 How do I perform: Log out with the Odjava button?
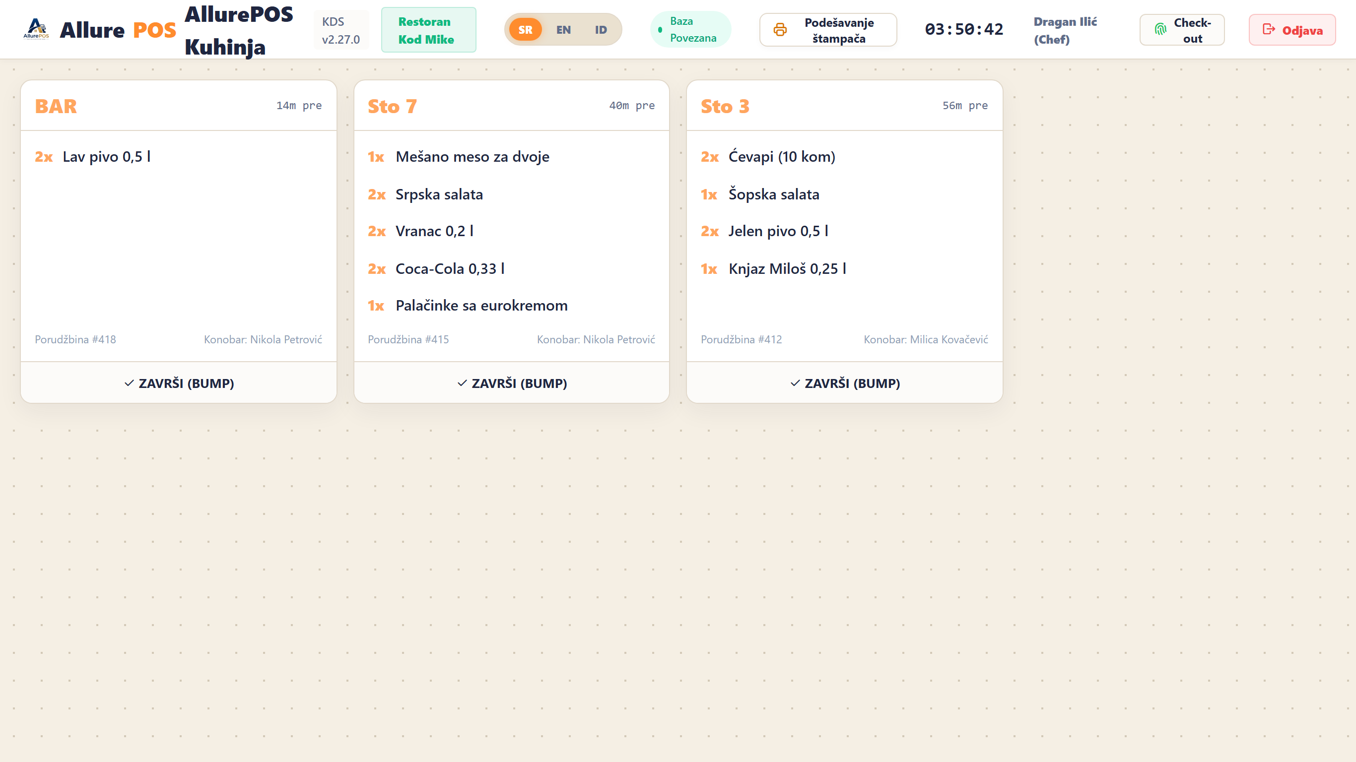point(1292,30)
